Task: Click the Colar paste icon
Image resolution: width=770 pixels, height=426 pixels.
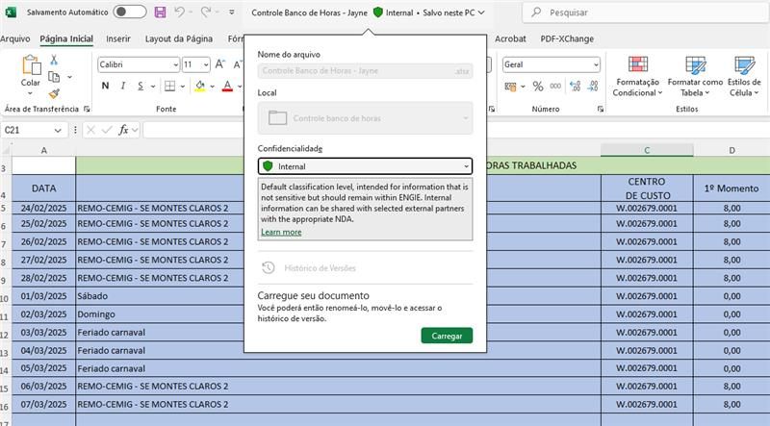Action: pos(31,65)
